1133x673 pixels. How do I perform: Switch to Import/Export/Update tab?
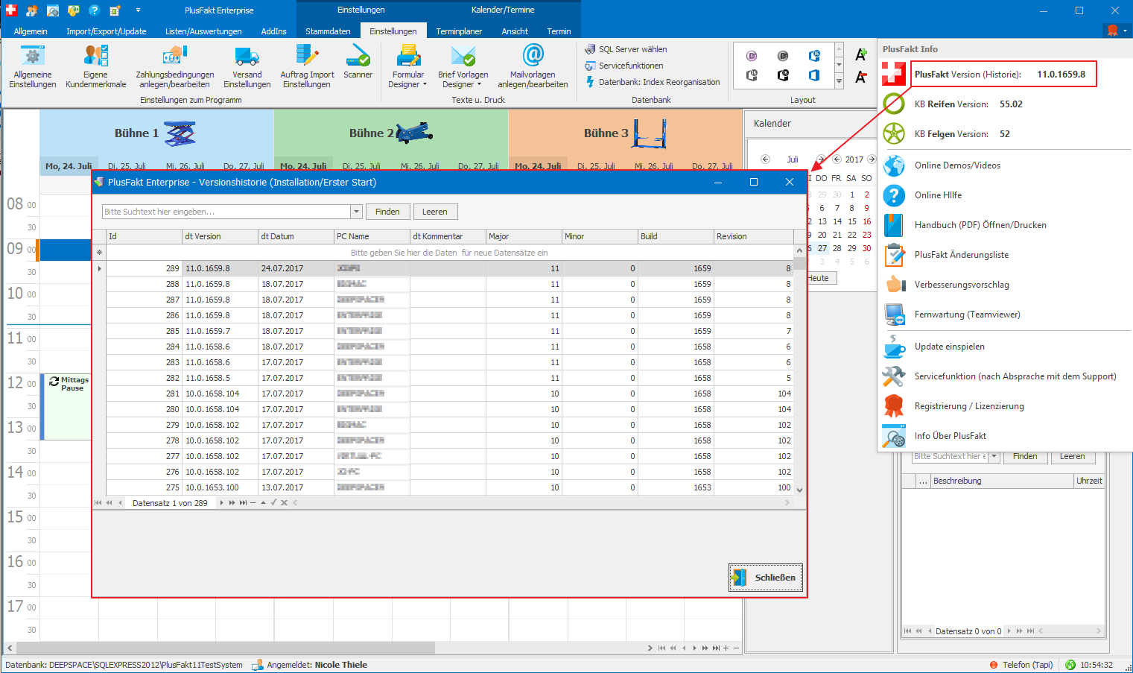[107, 31]
